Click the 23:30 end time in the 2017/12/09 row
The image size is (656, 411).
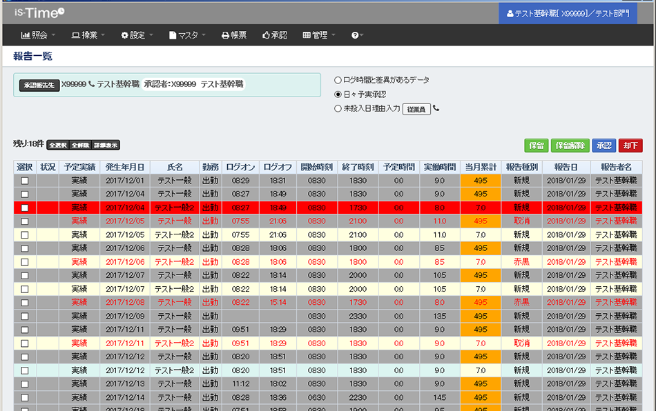tap(358, 317)
